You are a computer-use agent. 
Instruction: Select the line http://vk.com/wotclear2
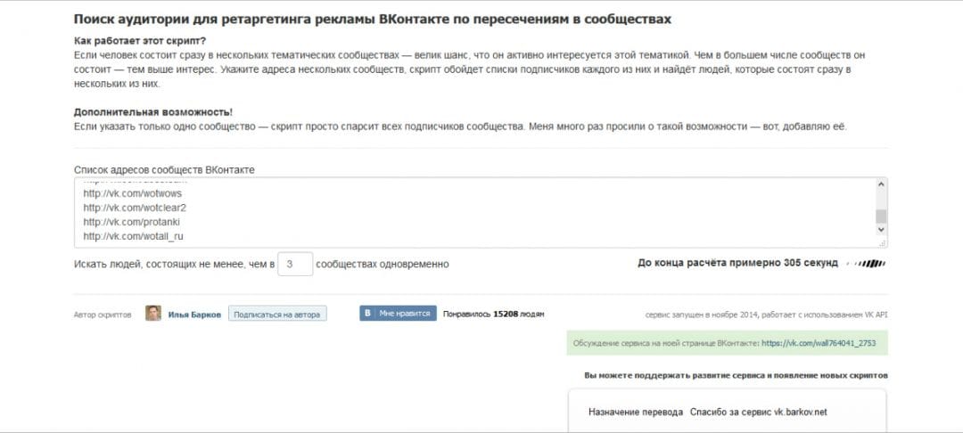coord(135,208)
